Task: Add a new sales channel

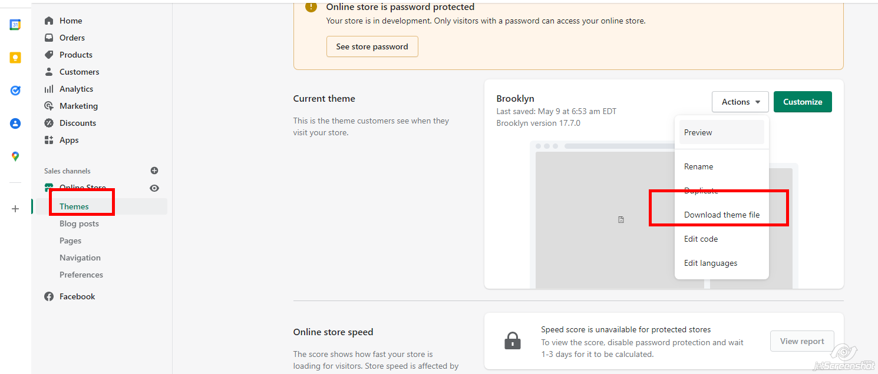Action: pos(154,171)
